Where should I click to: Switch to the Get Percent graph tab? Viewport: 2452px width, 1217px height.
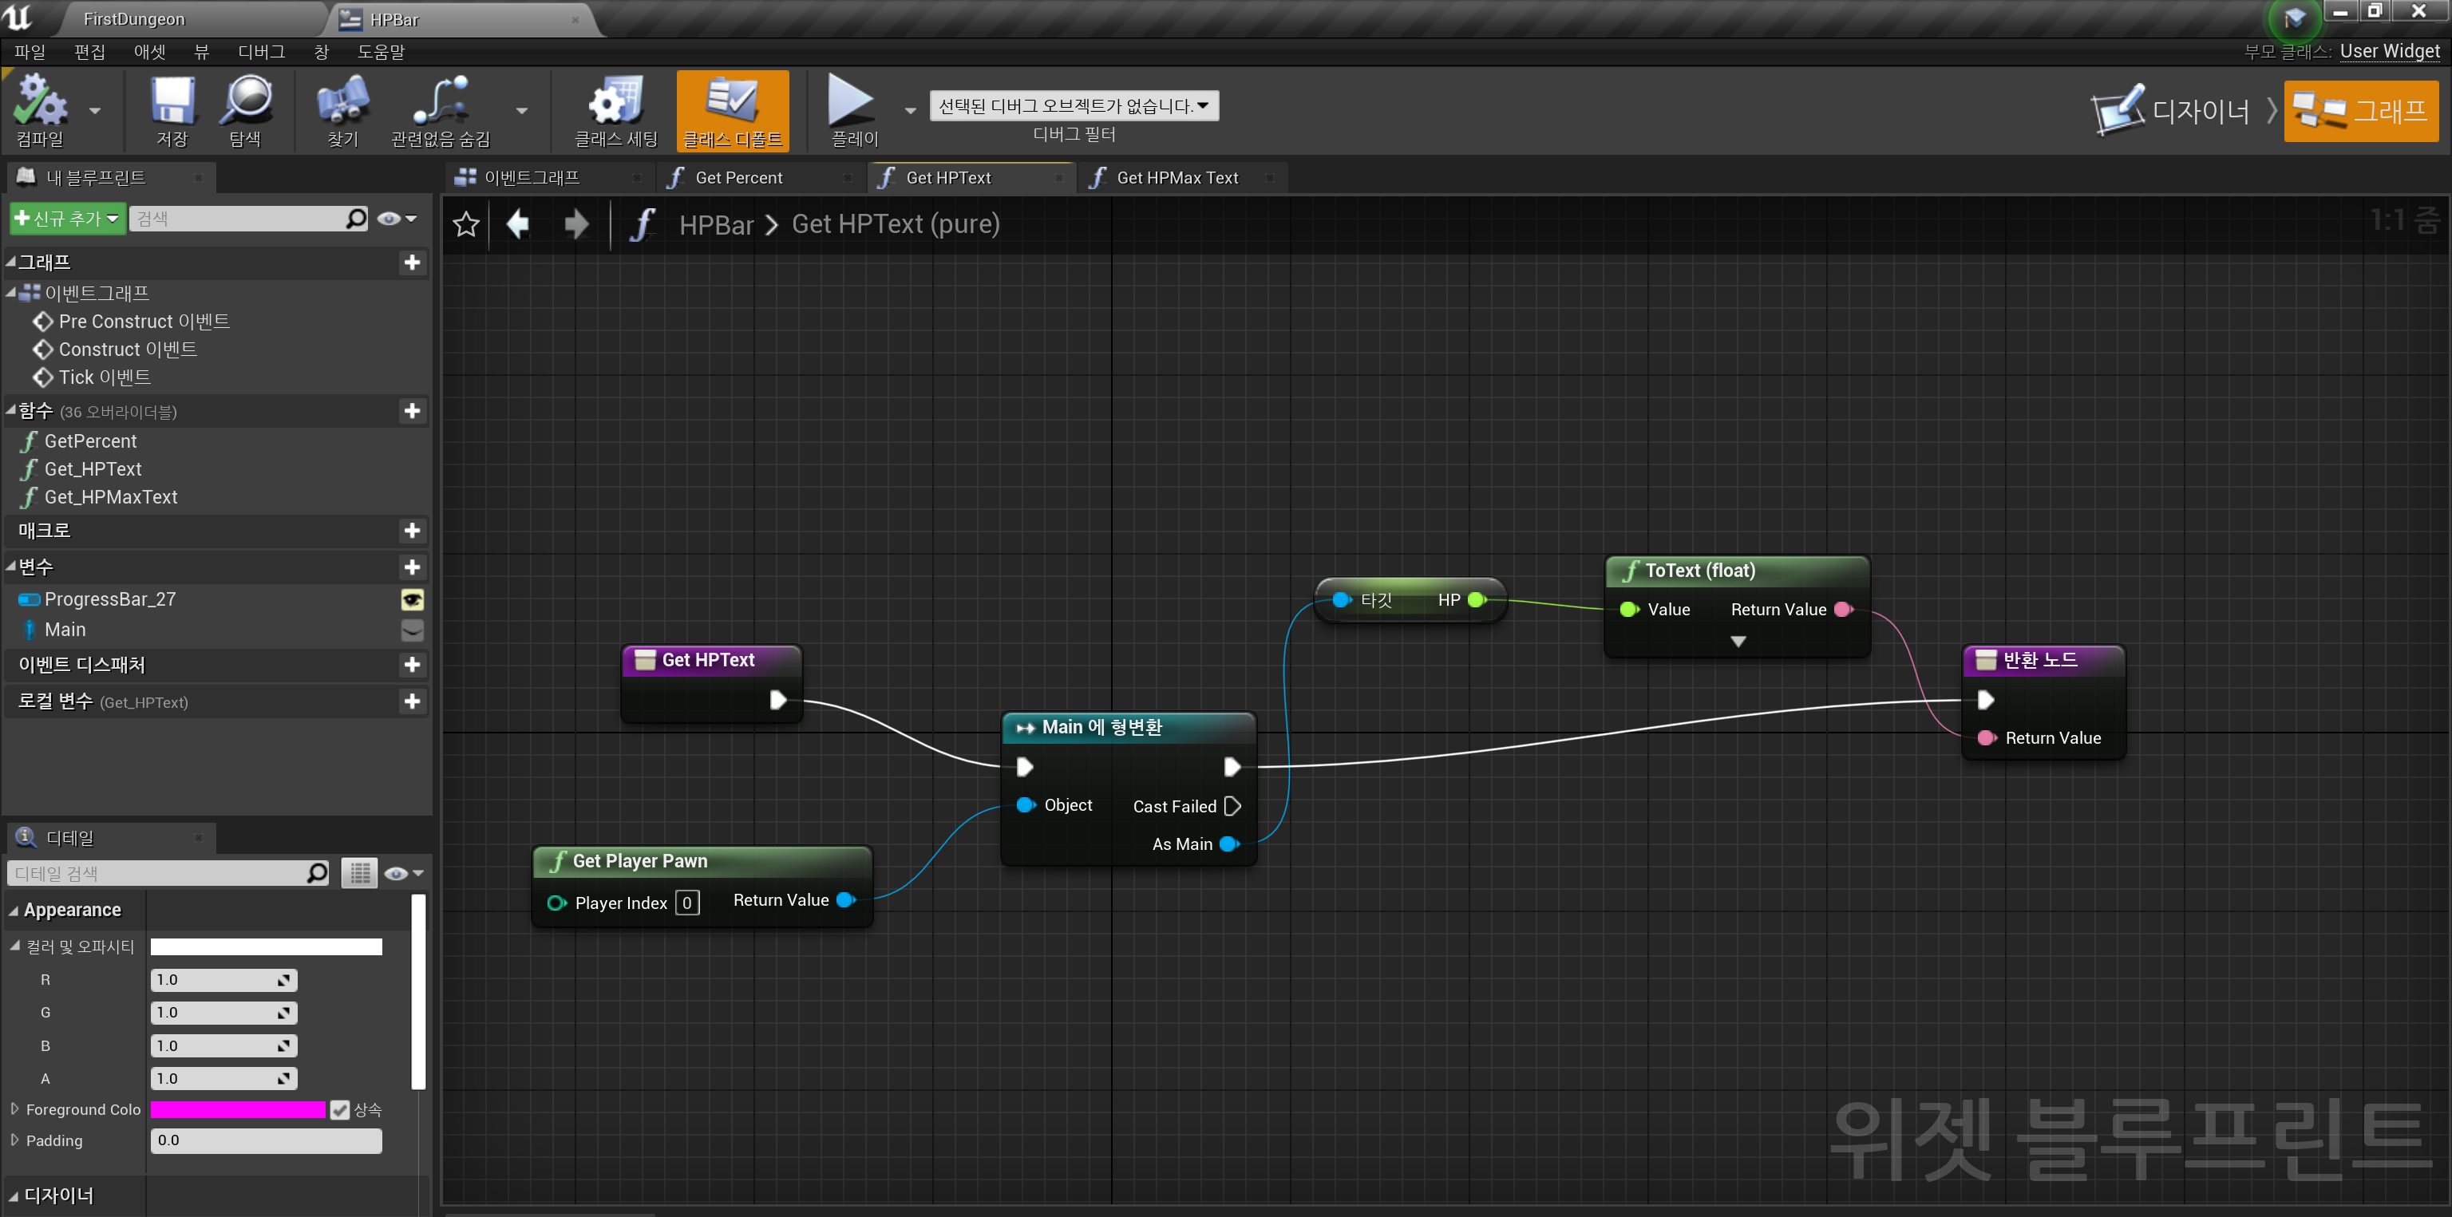click(738, 178)
